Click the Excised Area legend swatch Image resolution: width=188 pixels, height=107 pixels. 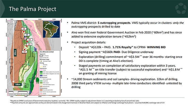[41, 57]
